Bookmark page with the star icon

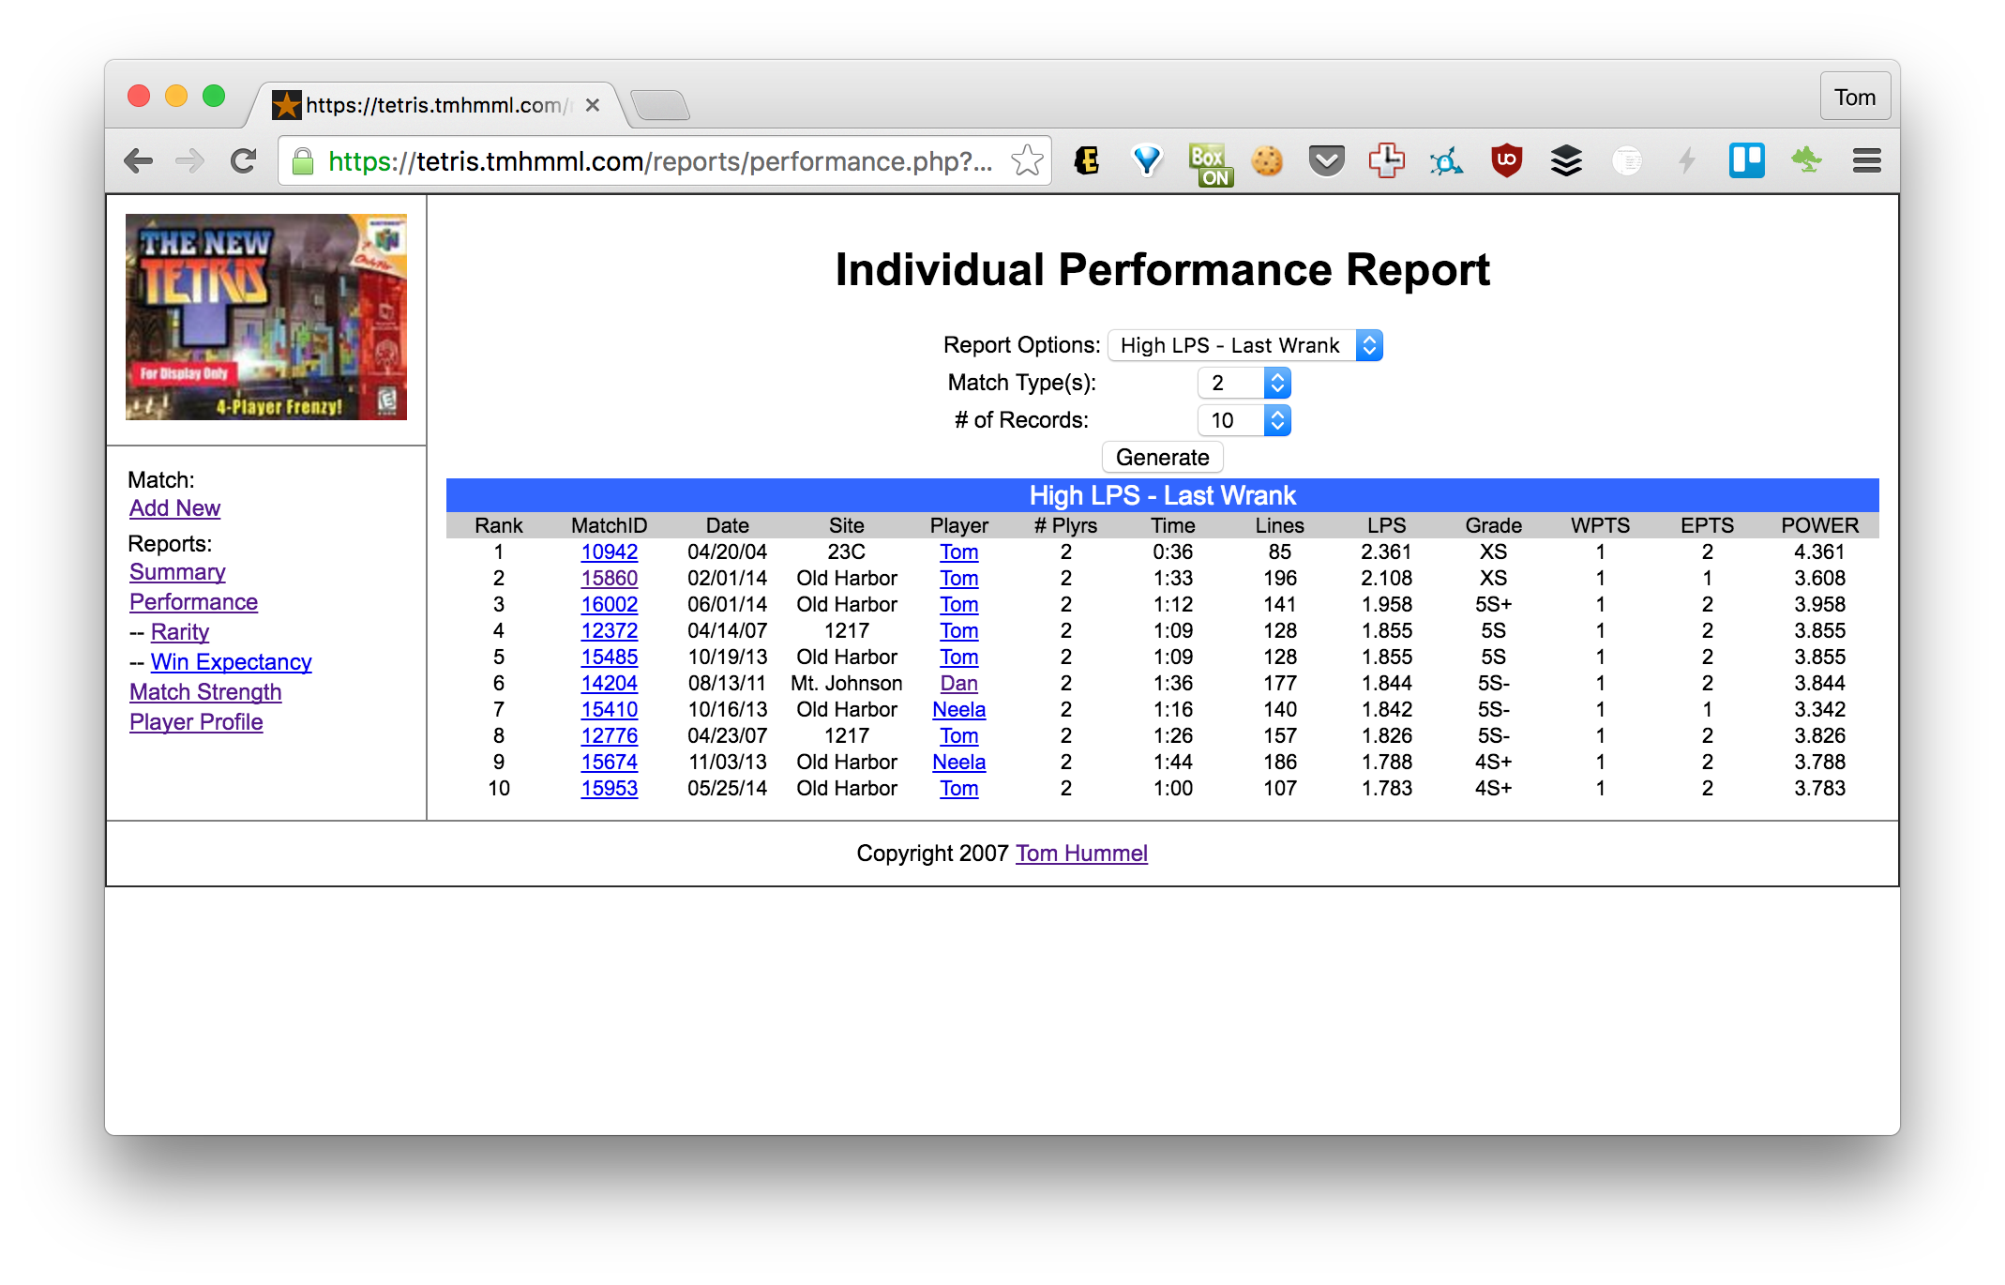1027,161
